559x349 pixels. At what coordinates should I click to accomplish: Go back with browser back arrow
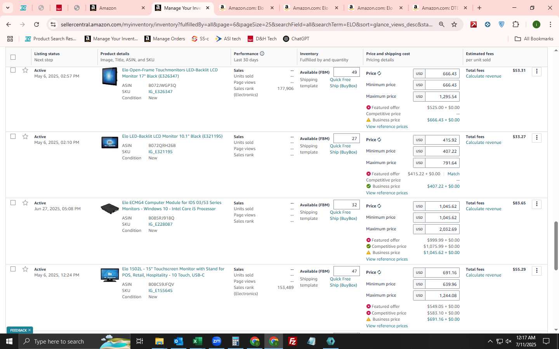pos(9,24)
